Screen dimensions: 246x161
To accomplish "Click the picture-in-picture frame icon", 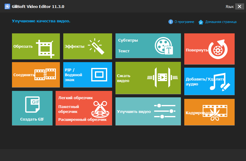I will tap(99, 75).
